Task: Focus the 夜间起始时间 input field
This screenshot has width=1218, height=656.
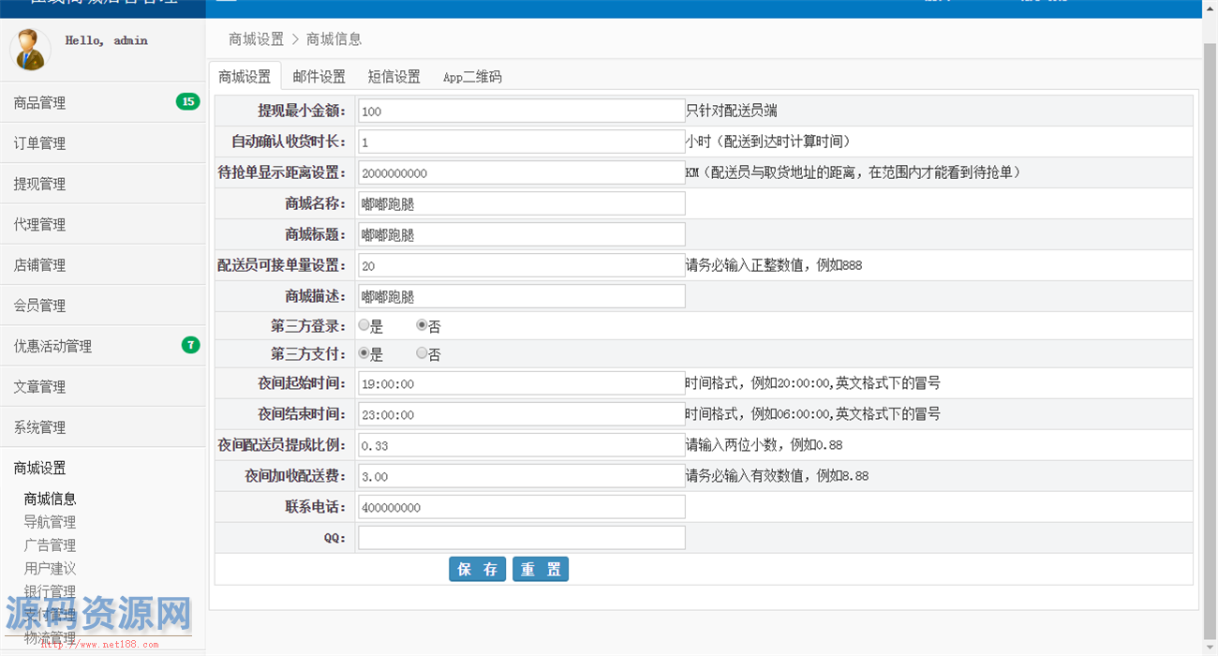Action: 522,383
